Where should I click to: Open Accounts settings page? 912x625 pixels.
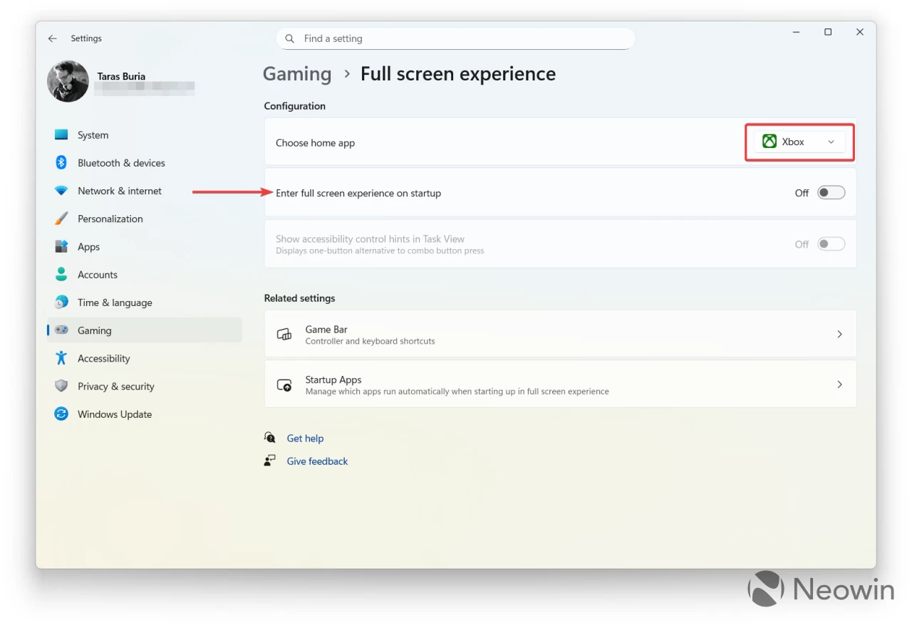pyautogui.click(x=145, y=275)
